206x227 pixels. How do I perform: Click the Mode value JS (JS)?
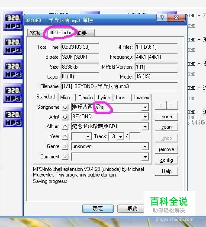pos(156,76)
